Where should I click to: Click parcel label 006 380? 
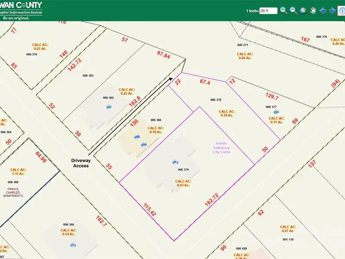click(x=156, y=120)
